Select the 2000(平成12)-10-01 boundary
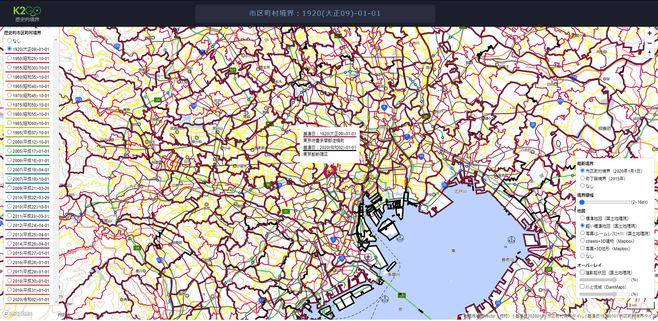 point(9,142)
